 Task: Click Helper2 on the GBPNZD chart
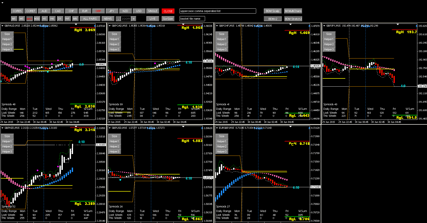[7, 146]
